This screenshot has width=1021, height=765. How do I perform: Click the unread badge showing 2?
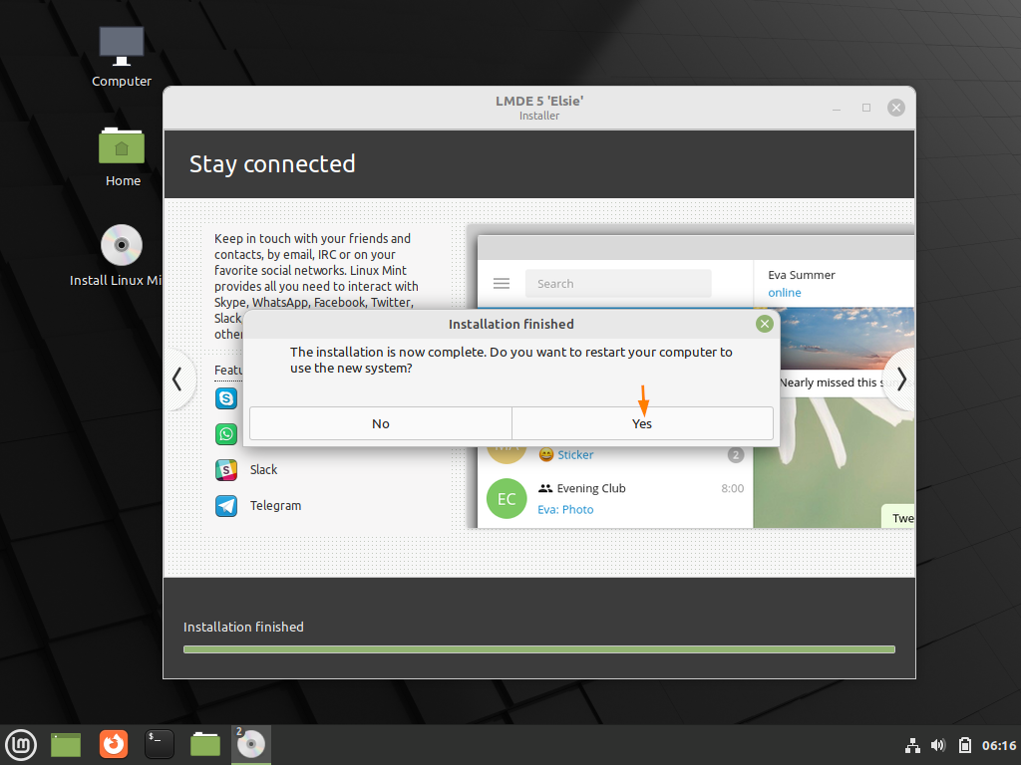(x=736, y=455)
